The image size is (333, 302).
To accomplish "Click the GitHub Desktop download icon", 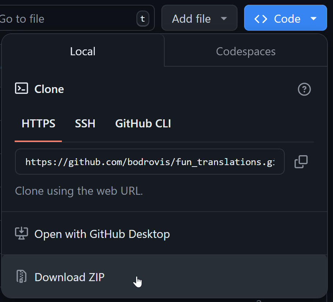I will [x=22, y=233].
